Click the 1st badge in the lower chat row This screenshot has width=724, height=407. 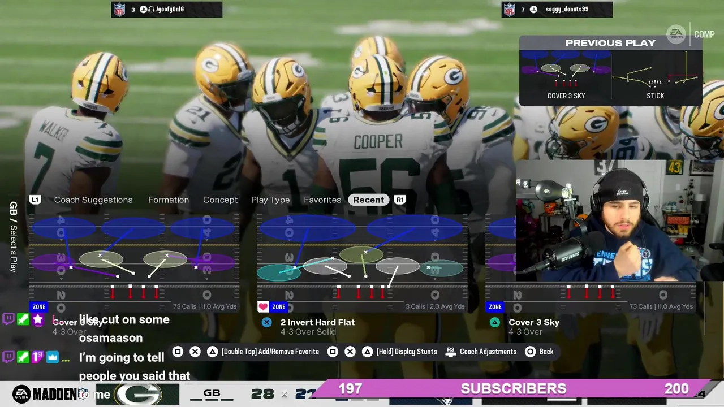coord(38,357)
